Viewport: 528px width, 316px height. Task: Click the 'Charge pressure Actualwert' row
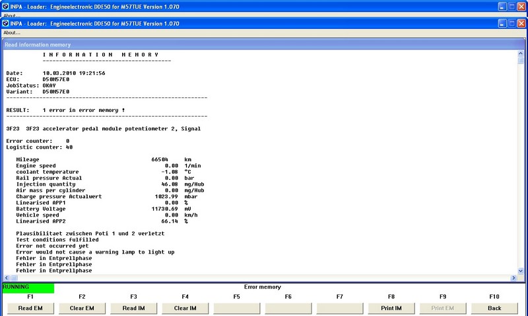tap(107, 196)
